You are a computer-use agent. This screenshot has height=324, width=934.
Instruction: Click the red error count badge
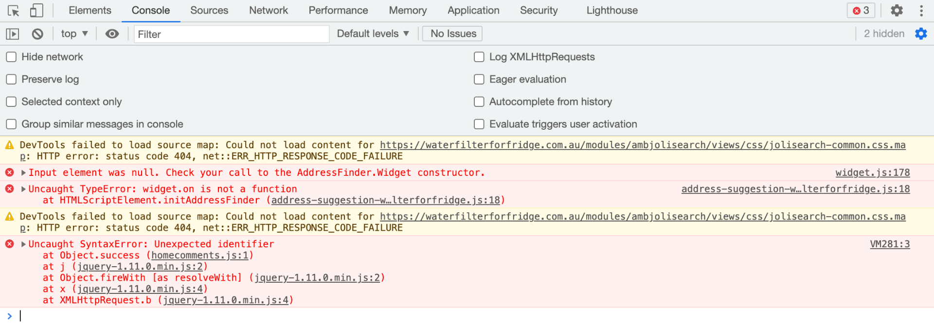pyautogui.click(x=861, y=10)
